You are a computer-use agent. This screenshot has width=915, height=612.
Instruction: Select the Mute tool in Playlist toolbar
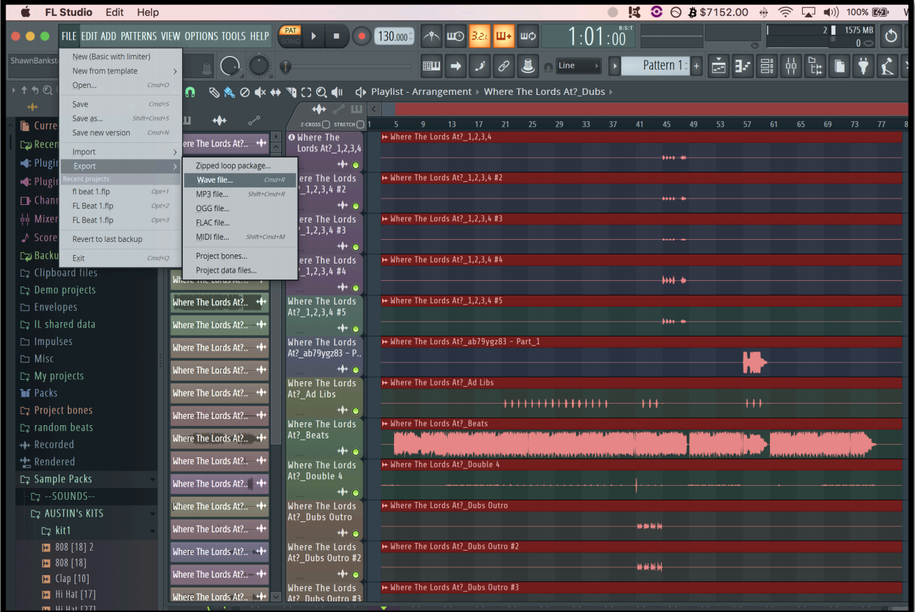[x=260, y=92]
